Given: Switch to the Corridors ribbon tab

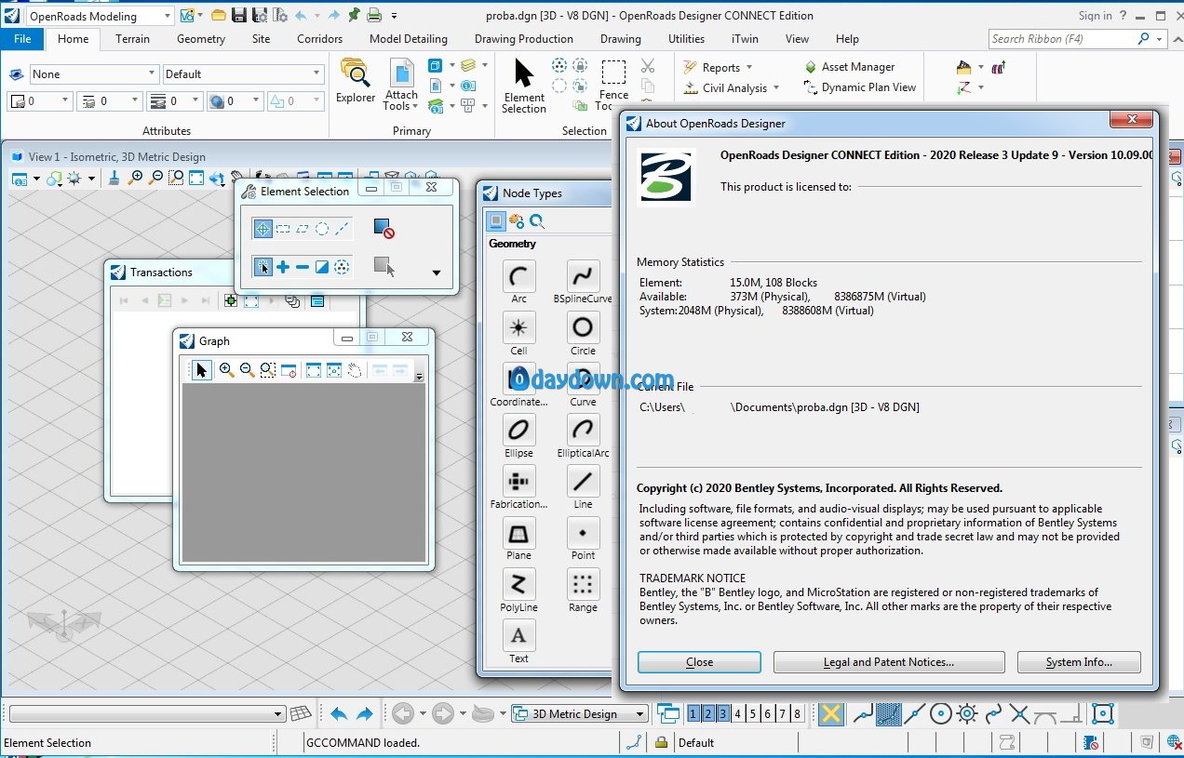Looking at the screenshot, I should 320,39.
